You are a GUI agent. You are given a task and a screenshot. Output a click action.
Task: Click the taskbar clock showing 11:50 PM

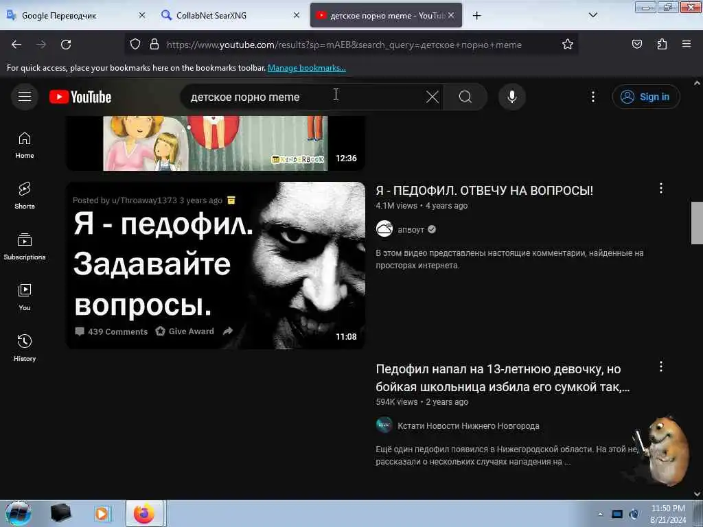(x=668, y=514)
